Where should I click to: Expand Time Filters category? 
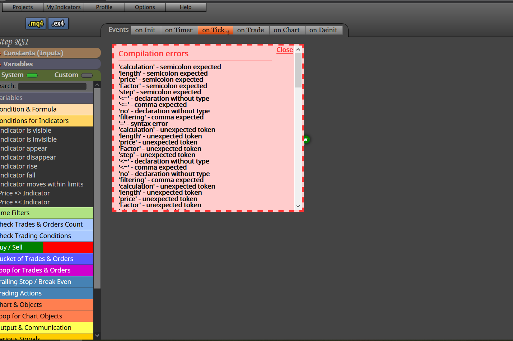click(x=47, y=213)
